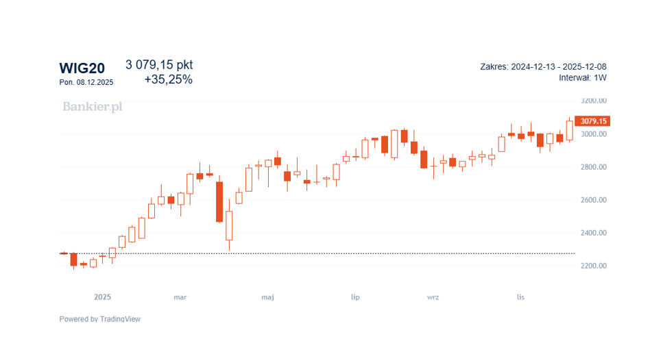This screenshot has height=354, width=650.
Task: Click the Zakres date range text
Action: (x=543, y=66)
